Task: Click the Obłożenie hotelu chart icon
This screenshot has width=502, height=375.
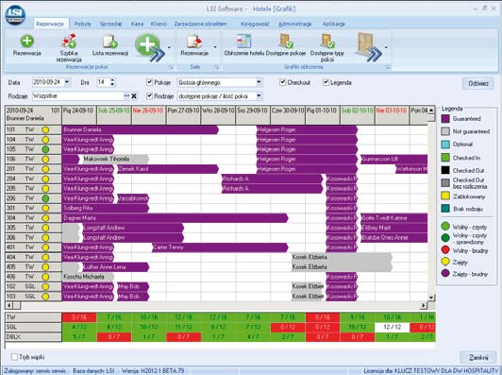Action: click(x=243, y=41)
